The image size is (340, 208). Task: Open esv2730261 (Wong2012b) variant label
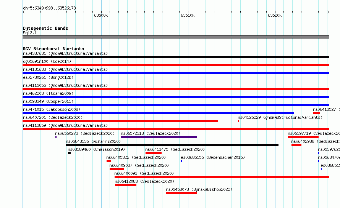pos(48,77)
